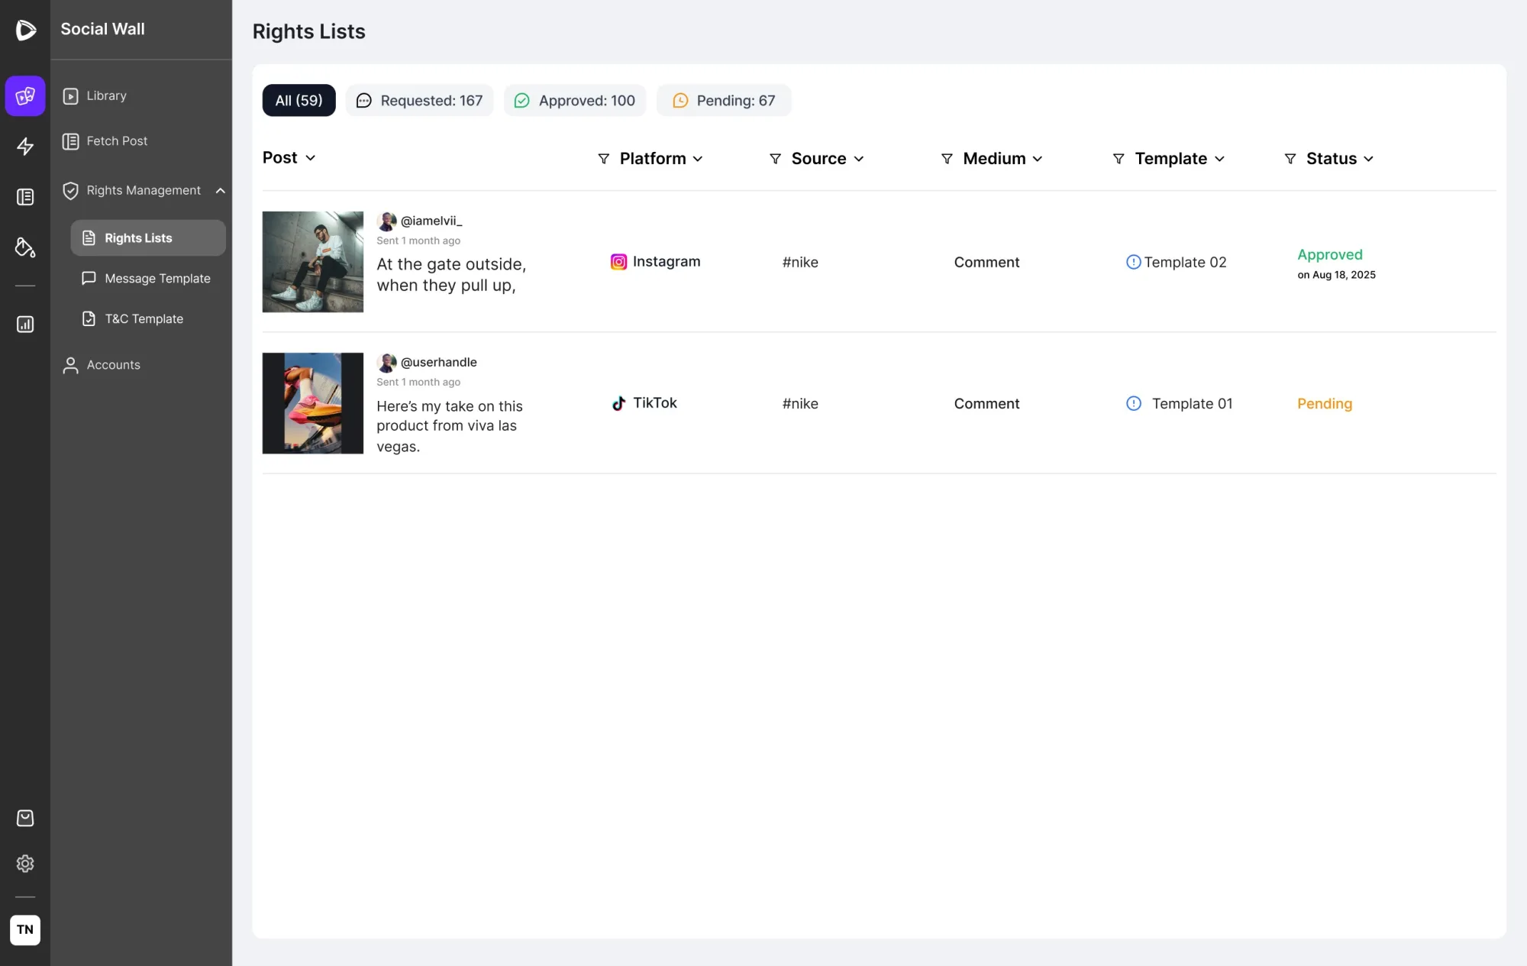The height and width of the screenshot is (966, 1527).
Task: Click the Template filter funnel icon
Action: tap(1119, 159)
